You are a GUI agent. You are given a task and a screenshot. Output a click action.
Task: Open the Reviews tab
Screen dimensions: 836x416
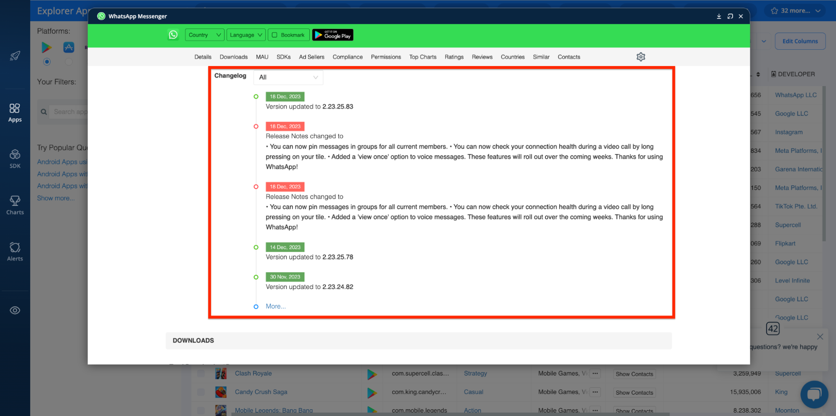(x=482, y=57)
